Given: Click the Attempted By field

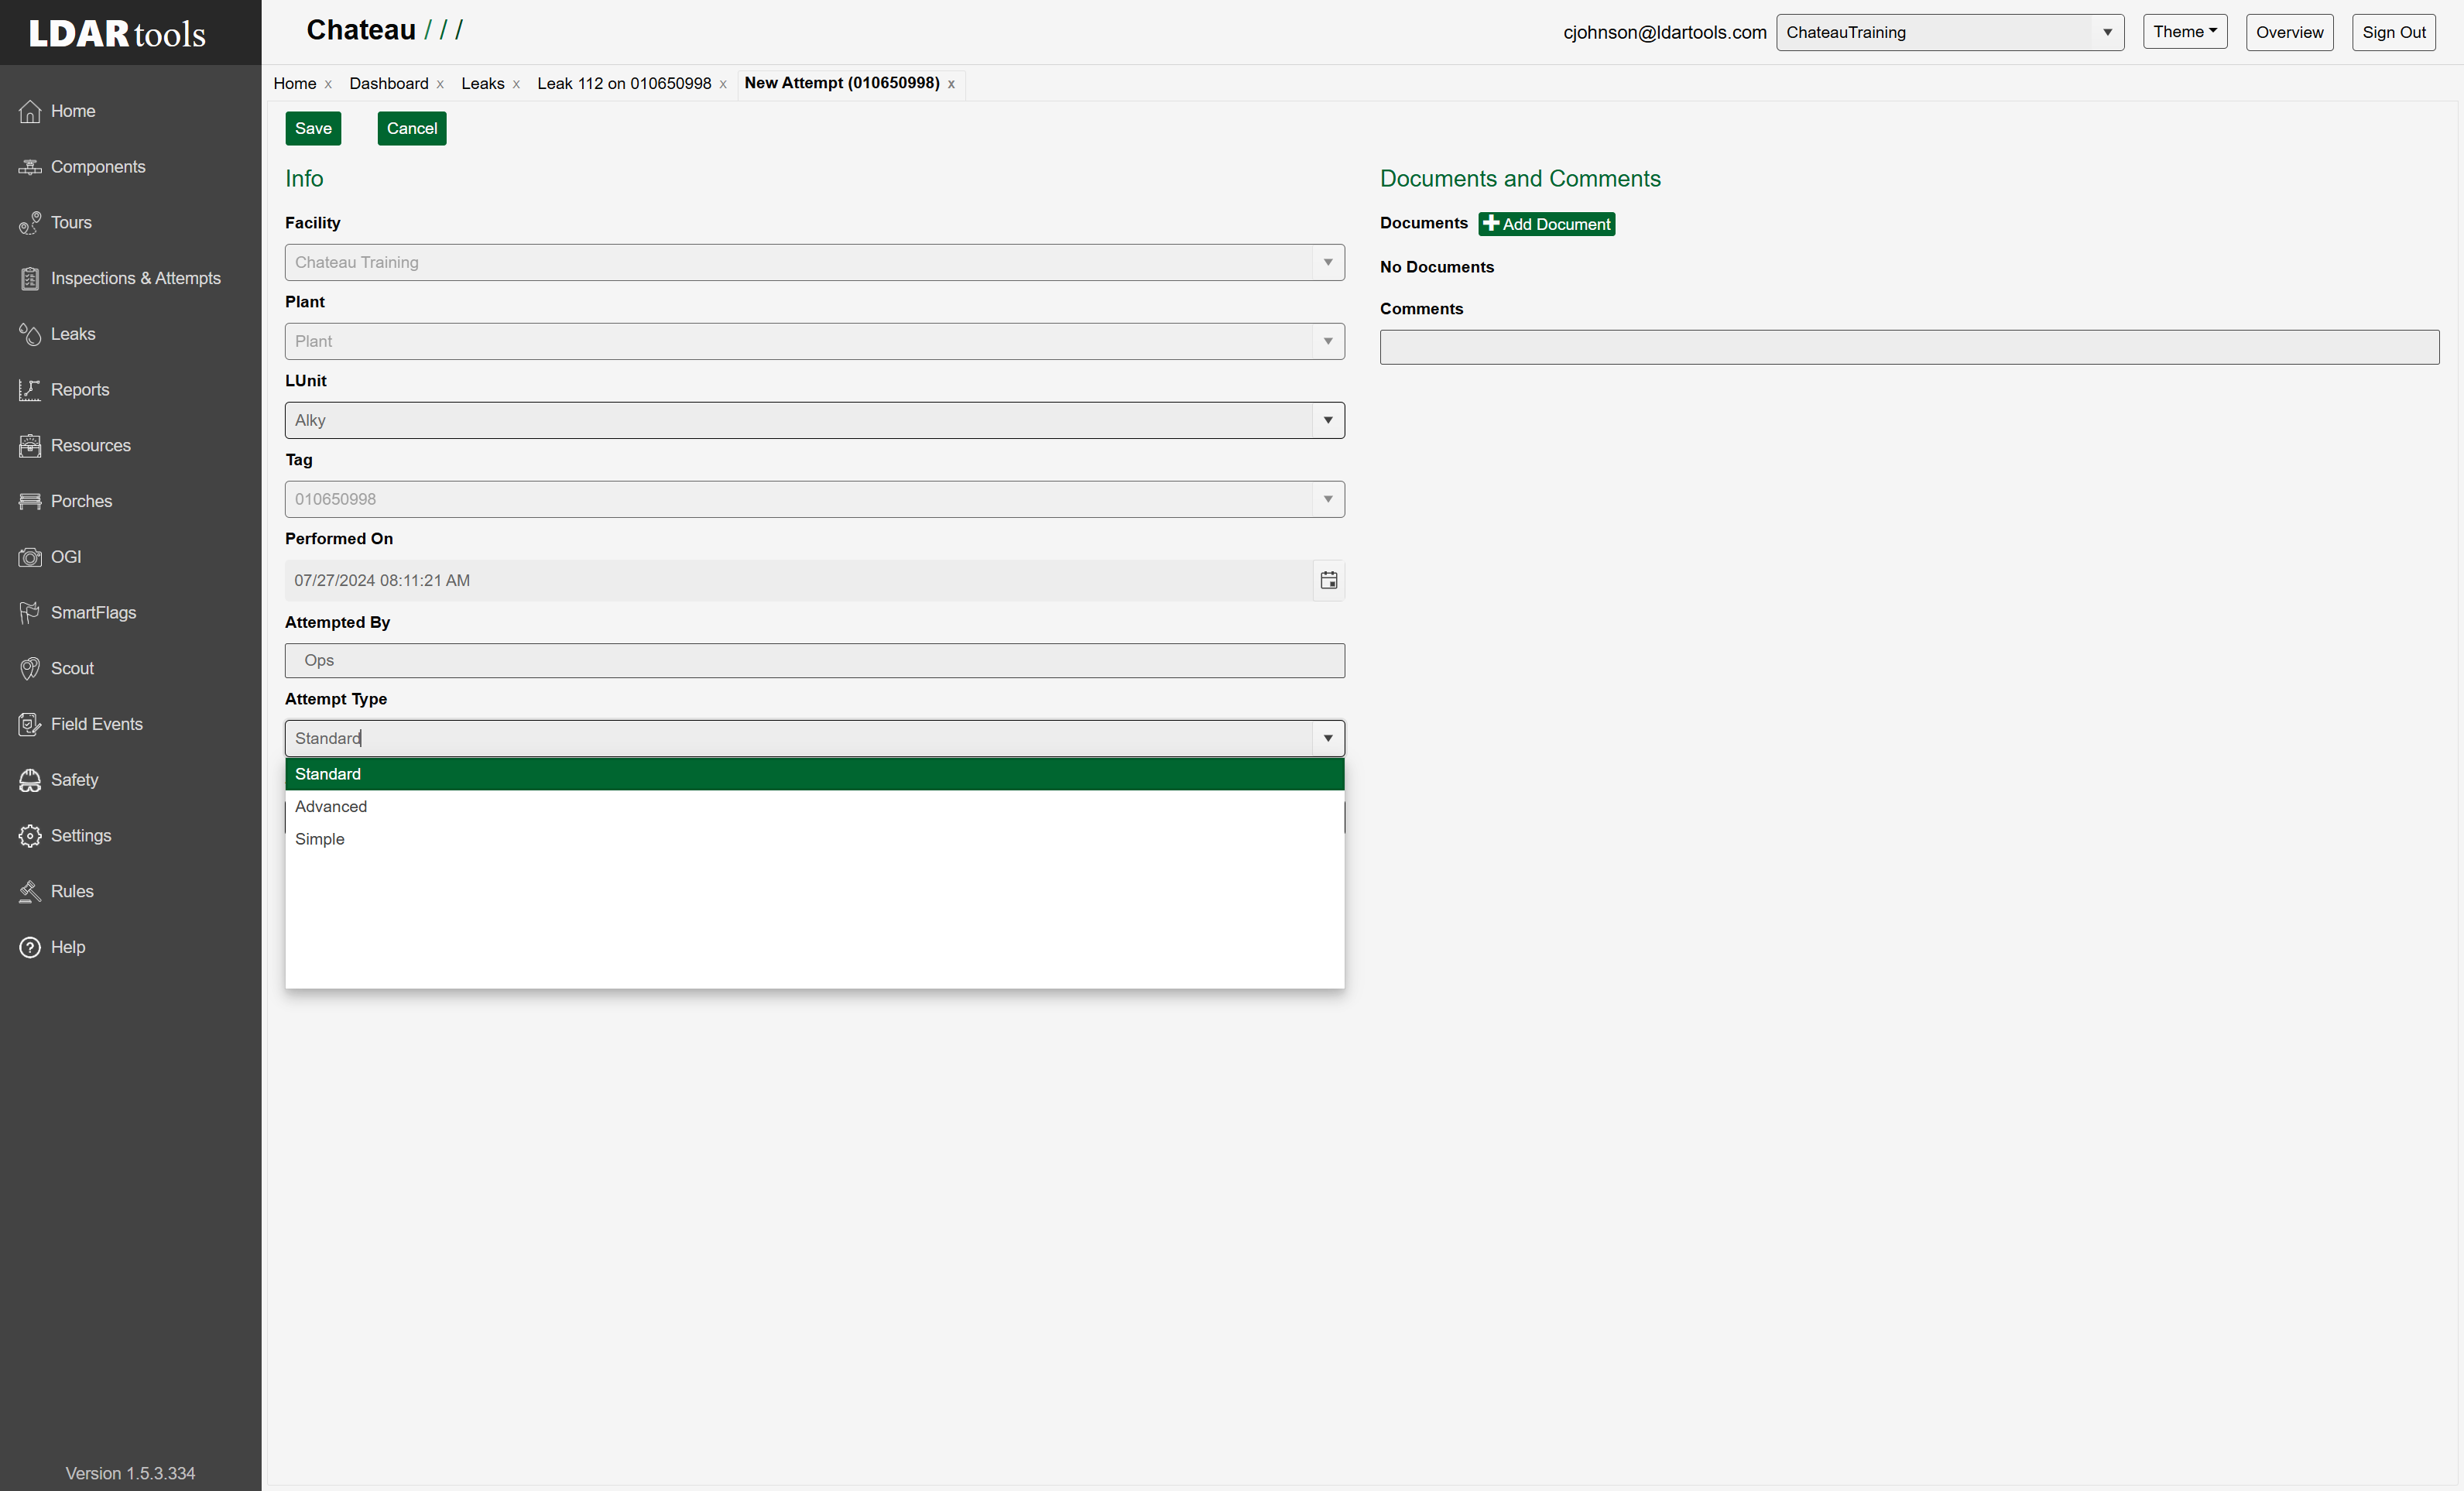Looking at the screenshot, I should 815,661.
